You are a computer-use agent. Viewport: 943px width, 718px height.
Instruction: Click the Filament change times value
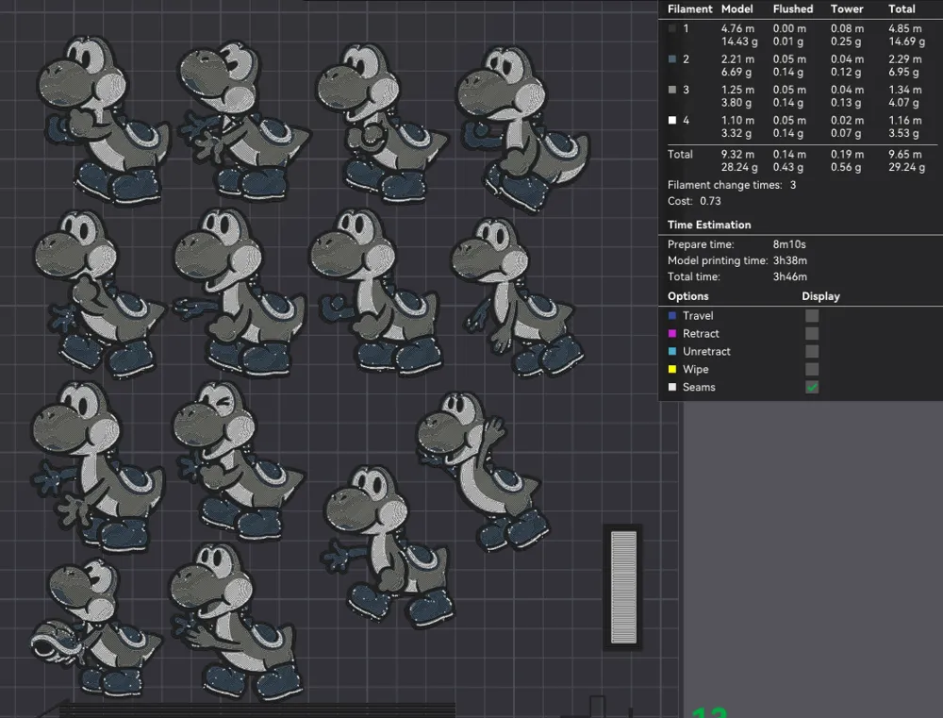tap(793, 185)
